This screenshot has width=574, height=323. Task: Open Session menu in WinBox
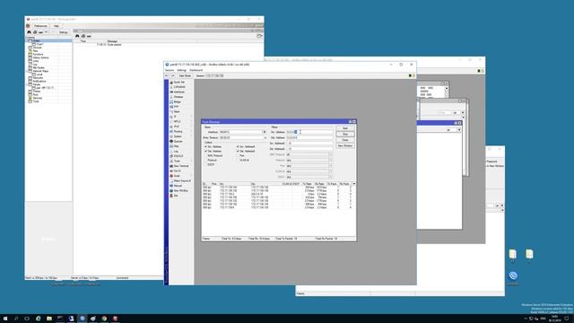170,70
